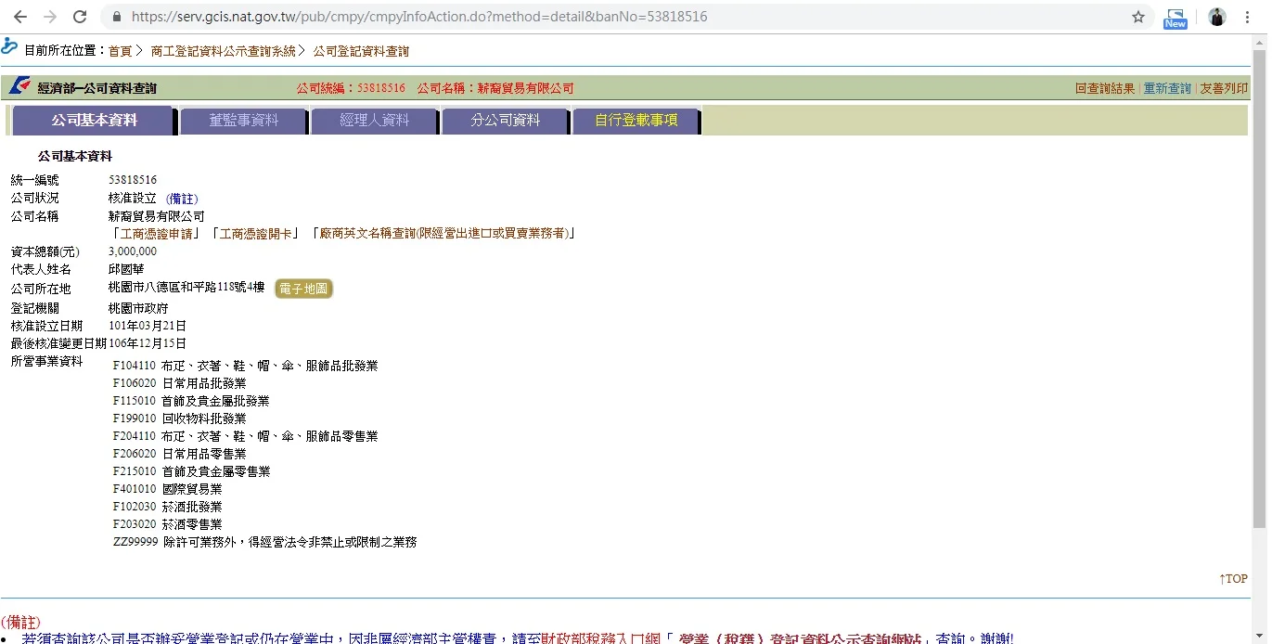Screen dimensions: 1272x644
Task: Open the user profile avatar
Action: (1217, 17)
